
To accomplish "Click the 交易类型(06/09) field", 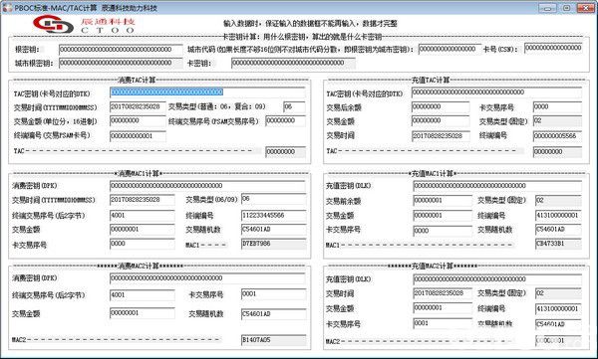I will tap(273, 199).
